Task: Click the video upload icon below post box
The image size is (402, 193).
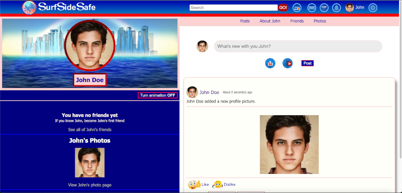Action: (287, 63)
